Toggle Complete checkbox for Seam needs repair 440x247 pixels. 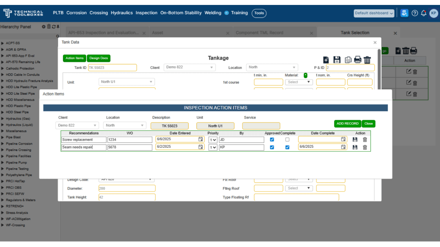pyautogui.click(x=287, y=147)
